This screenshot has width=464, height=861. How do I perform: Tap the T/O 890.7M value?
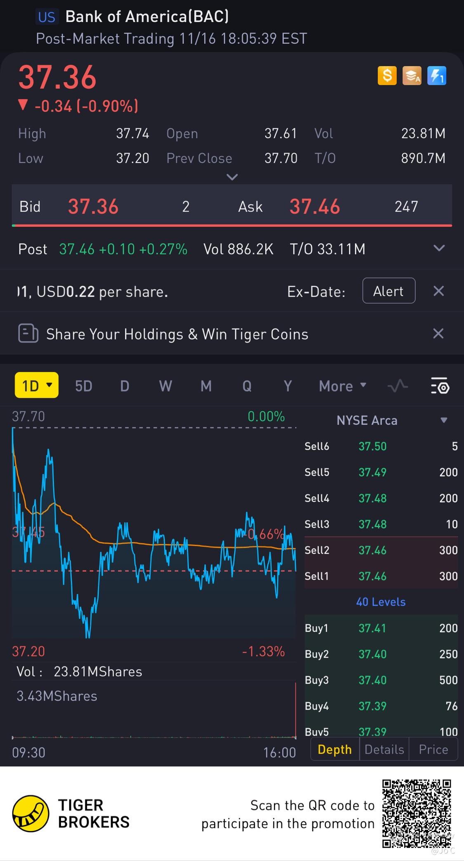(423, 158)
